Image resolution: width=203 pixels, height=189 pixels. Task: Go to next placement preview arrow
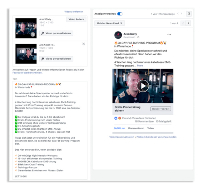tap(188, 23)
